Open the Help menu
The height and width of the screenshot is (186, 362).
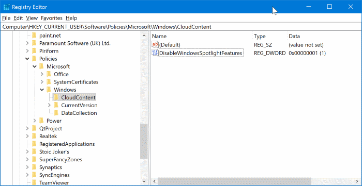tap(71, 18)
